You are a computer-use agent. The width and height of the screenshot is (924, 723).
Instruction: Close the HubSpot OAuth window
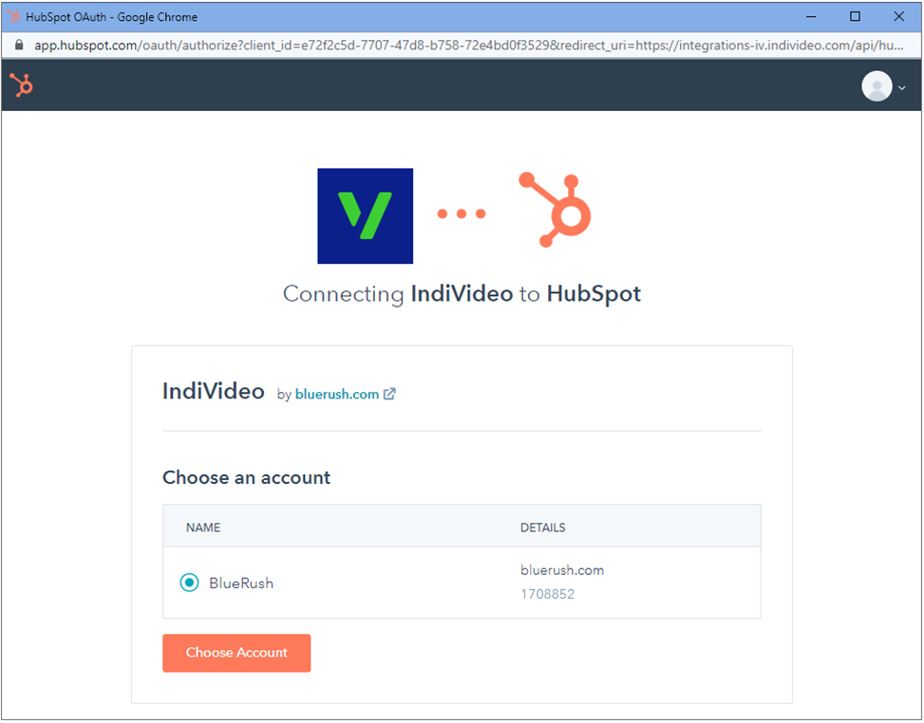click(x=898, y=16)
